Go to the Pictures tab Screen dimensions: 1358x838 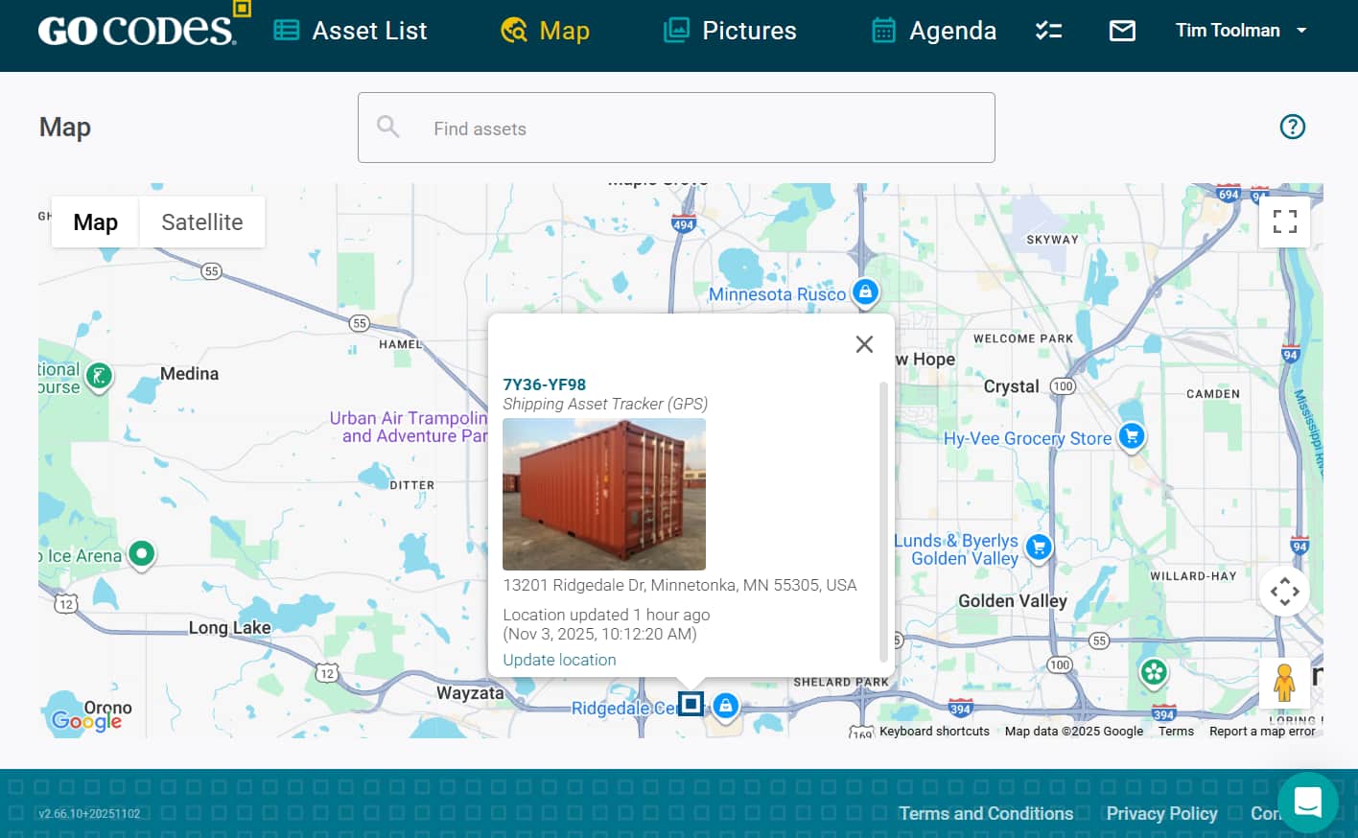[730, 31]
